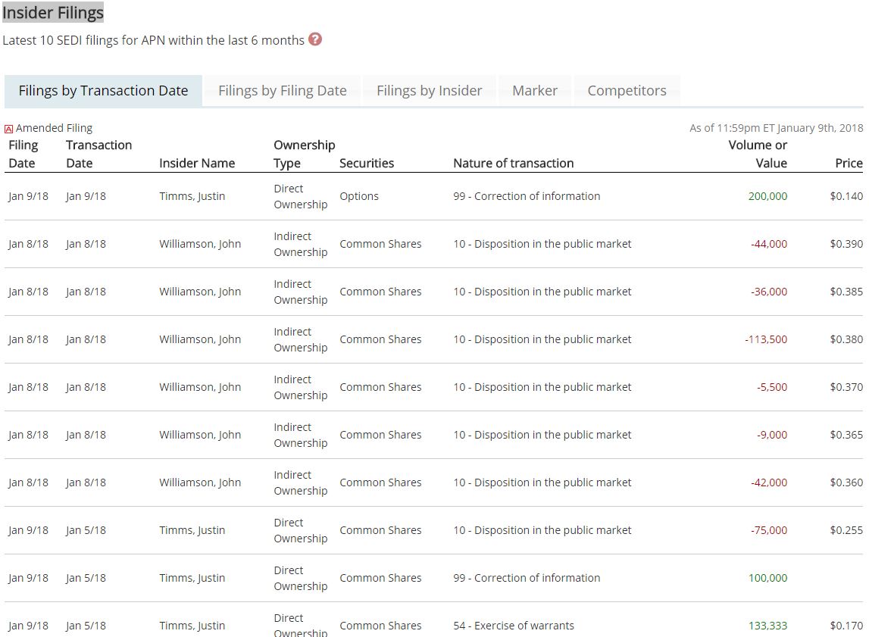This screenshot has width=869, height=637.
Task: Click the 133,333 volume value
Action: click(767, 626)
